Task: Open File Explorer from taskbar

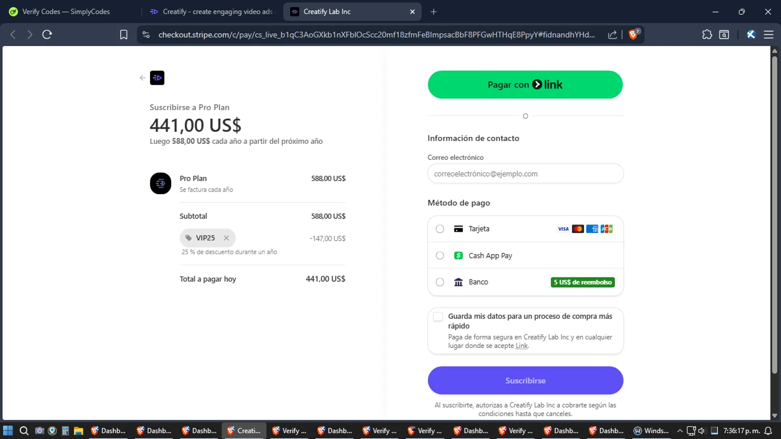Action: pos(79,431)
